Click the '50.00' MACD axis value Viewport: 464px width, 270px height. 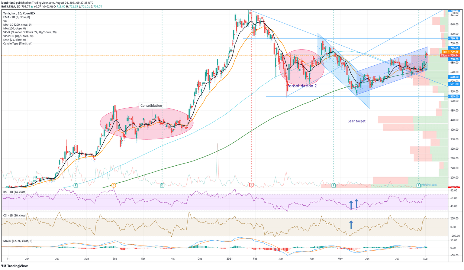(454, 240)
